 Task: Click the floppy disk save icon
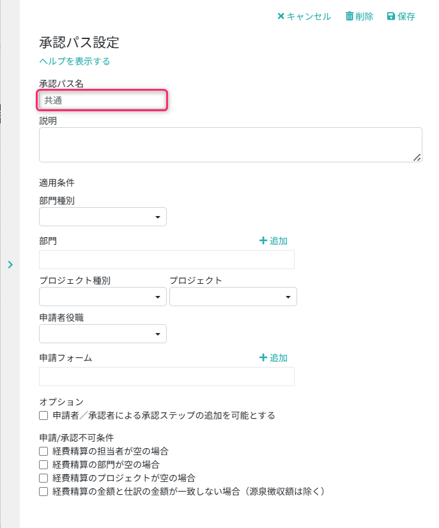(391, 17)
